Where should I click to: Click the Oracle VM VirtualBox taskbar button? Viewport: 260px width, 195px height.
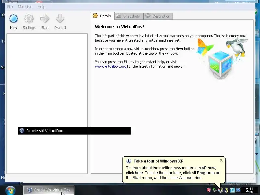pos(48,190)
